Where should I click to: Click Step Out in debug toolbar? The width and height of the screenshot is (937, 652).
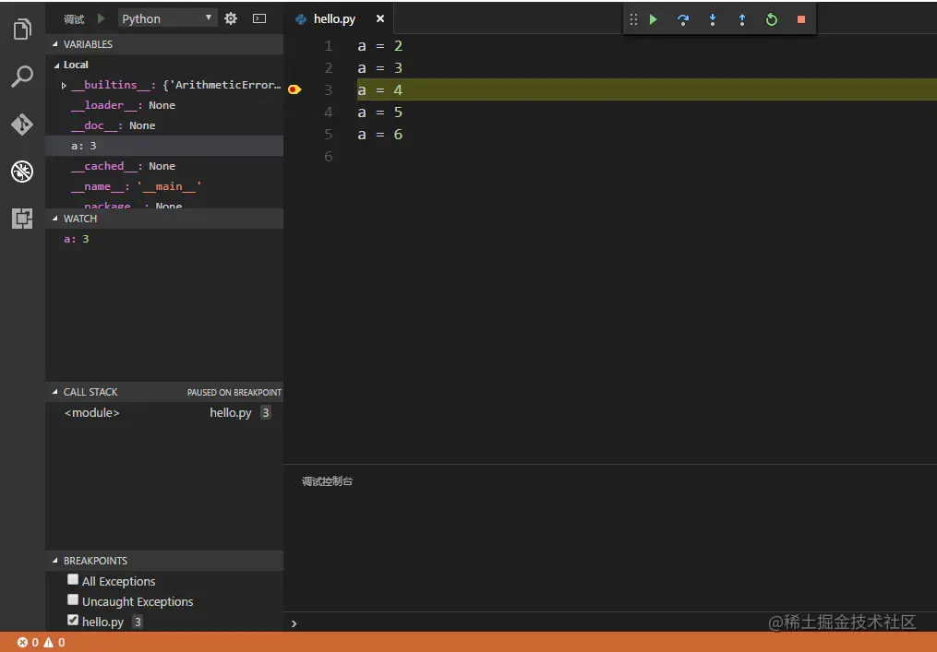741,19
